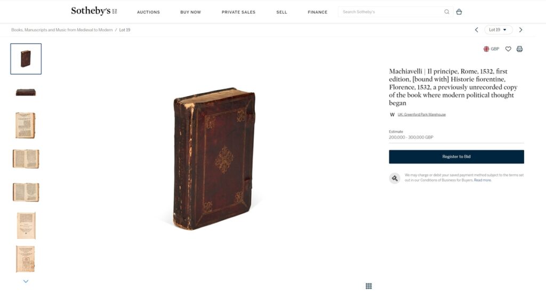
Task: Click the search magnifier icon
Action: (447, 12)
